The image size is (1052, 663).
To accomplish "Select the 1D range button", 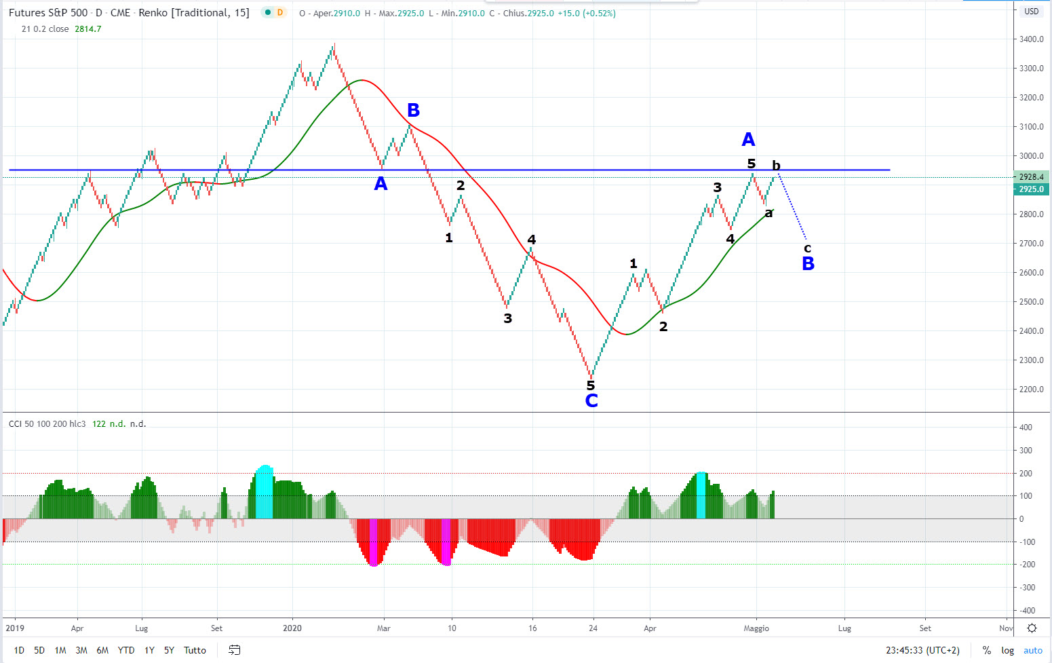I will [x=18, y=650].
